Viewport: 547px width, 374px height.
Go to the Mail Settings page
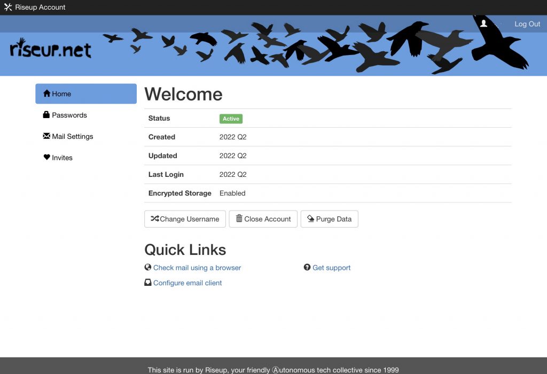tap(73, 136)
